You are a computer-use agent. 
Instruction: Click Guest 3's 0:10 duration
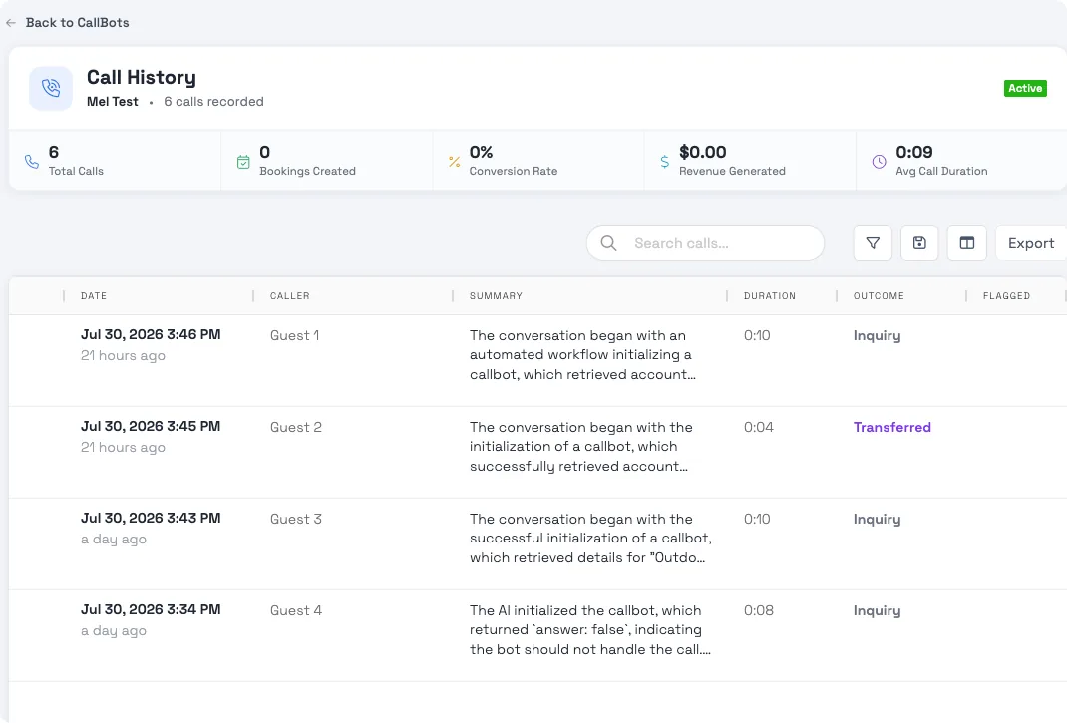pyautogui.click(x=757, y=519)
